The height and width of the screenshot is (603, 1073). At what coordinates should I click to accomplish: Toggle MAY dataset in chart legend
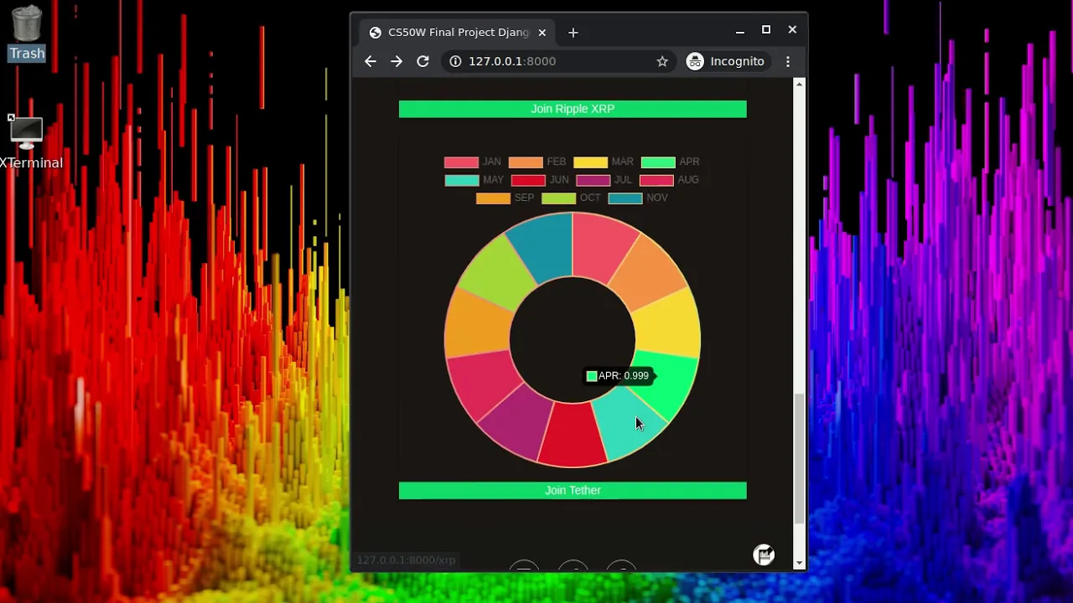pos(474,180)
